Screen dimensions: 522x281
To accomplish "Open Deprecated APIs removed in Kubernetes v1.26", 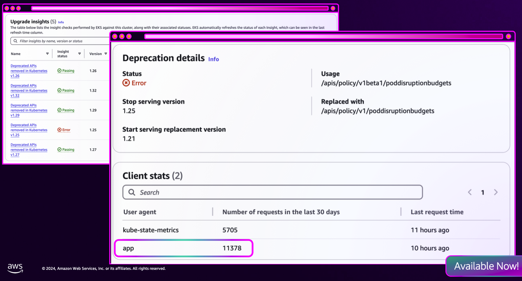I will pos(29,71).
